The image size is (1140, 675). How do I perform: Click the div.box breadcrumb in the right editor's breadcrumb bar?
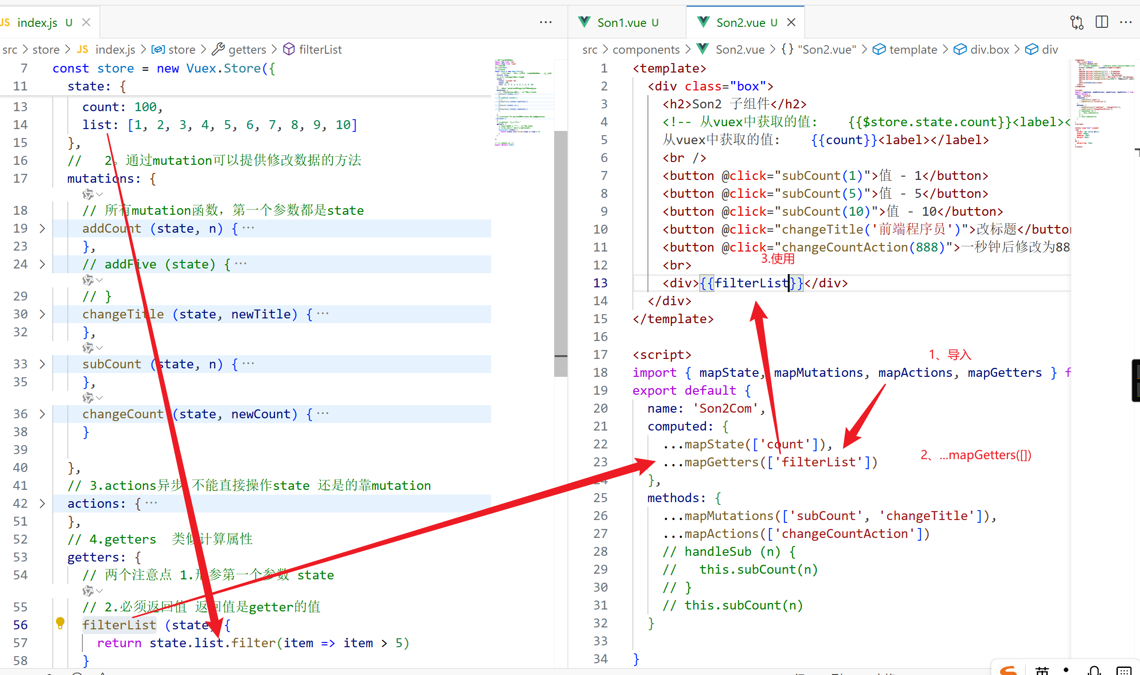(x=989, y=49)
